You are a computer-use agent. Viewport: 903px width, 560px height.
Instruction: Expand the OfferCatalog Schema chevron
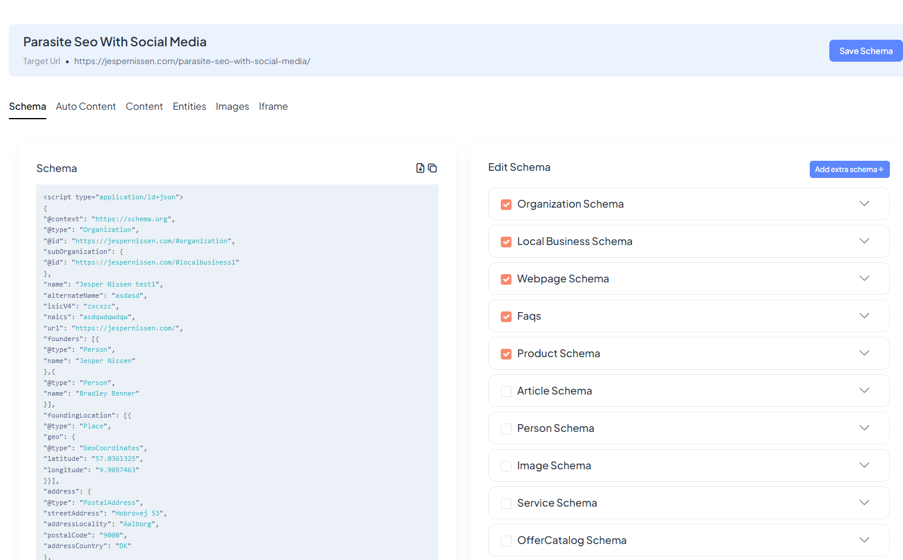864,540
